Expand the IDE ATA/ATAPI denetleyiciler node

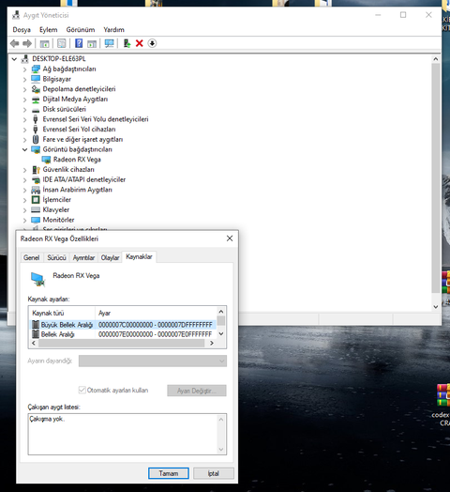tap(24, 180)
